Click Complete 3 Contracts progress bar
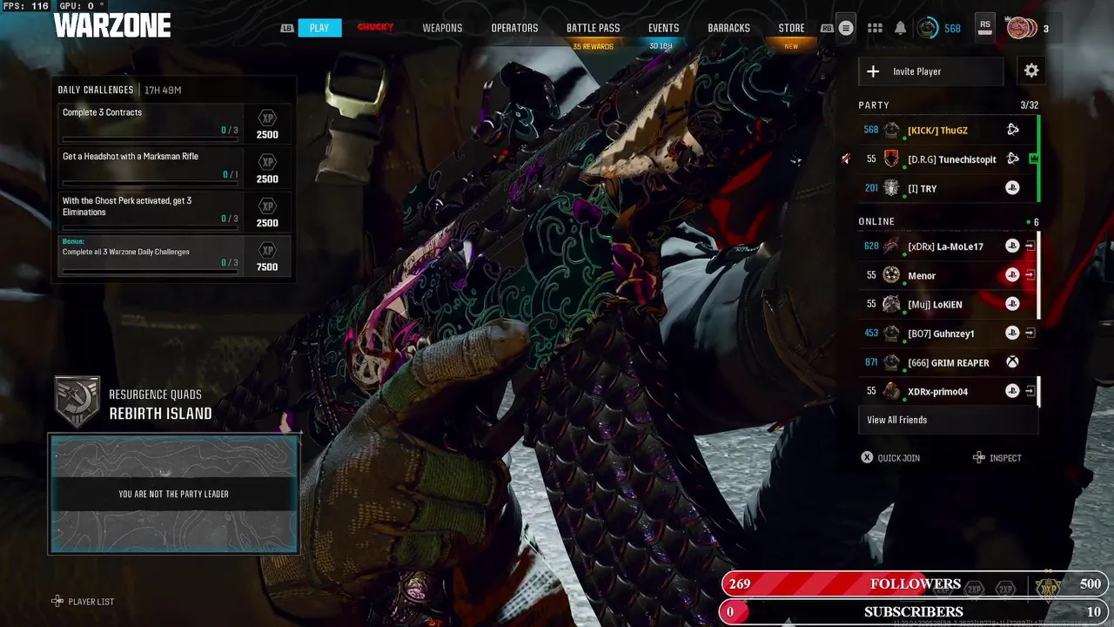 (x=151, y=139)
